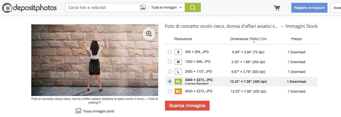This screenshot has width=341, height=117.
Task: Choose the M 1000 × 568 radio option
Action: (x=170, y=62)
